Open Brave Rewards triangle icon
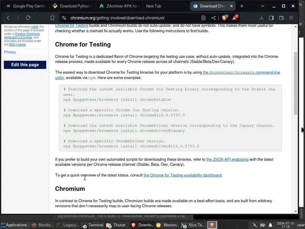This screenshot has height=229, width=305. pos(235,18)
